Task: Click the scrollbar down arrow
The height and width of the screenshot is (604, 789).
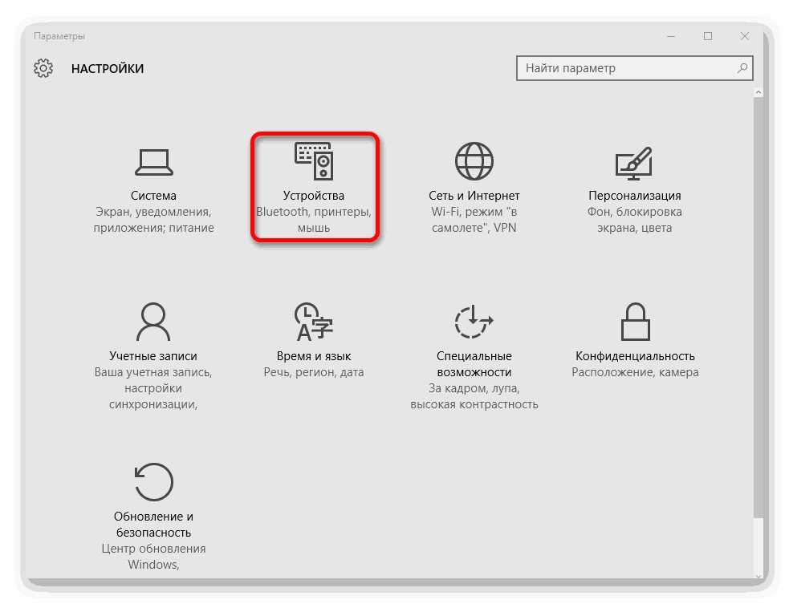Action: pyautogui.click(x=758, y=576)
